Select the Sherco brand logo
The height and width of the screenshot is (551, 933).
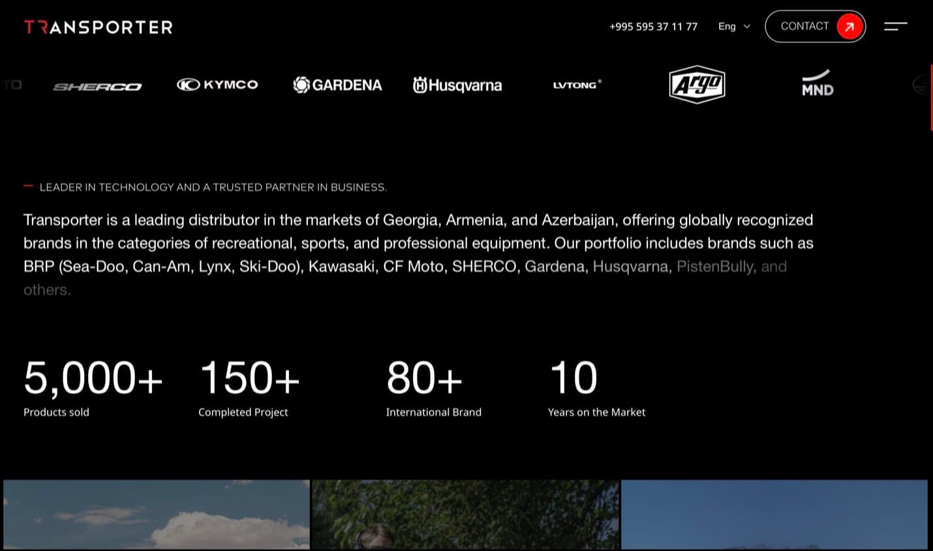coord(97,86)
